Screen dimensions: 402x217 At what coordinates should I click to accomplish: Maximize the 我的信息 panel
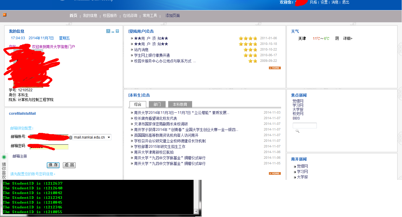coord(117,31)
